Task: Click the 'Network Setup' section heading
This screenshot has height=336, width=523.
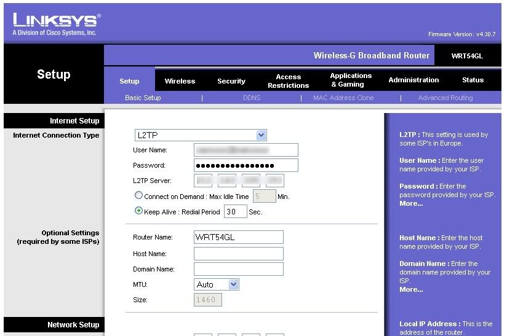Action: pyautogui.click(x=73, y=325)
